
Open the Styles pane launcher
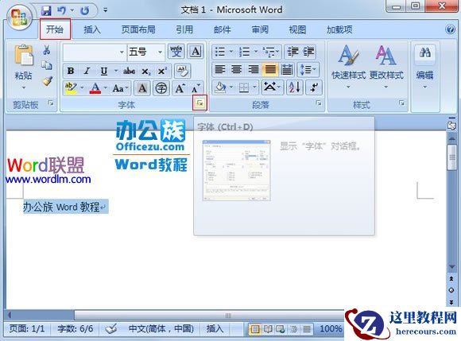[x=401, y=103]
